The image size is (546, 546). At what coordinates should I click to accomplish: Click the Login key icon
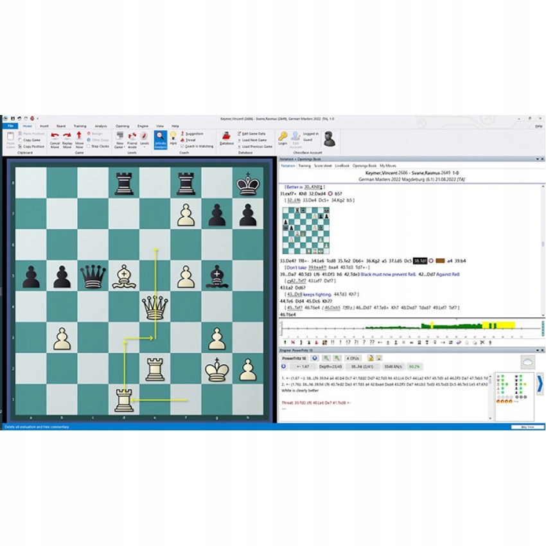coord(282,136)
